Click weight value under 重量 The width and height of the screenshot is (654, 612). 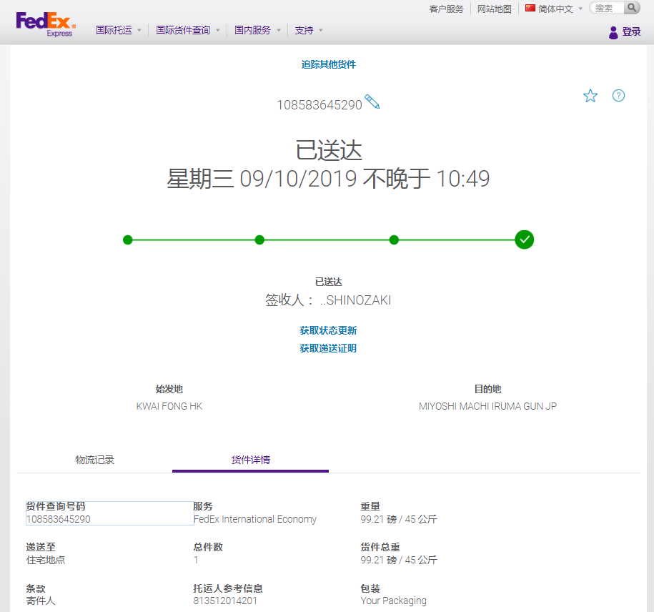(x=399, y=519)
